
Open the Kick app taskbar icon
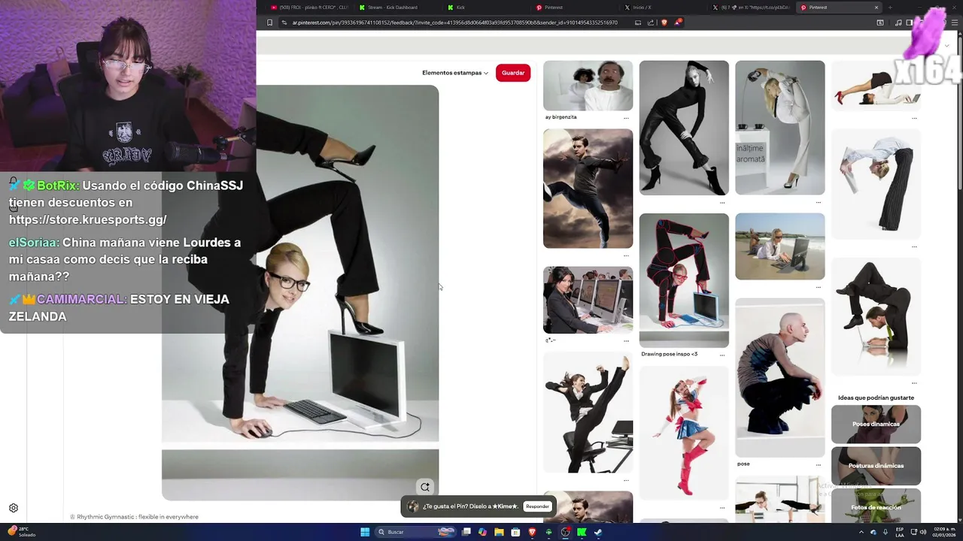click(x=582, y=532)
